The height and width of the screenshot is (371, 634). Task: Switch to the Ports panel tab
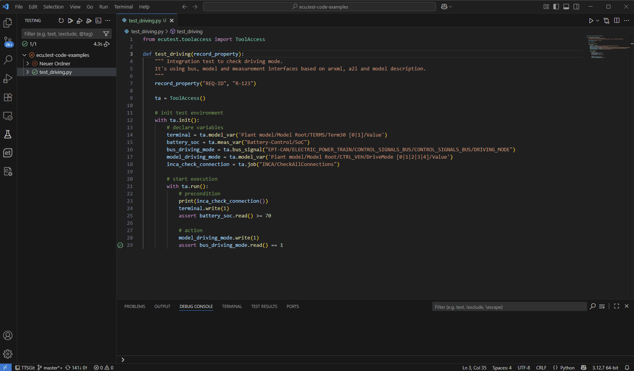click(293, 306)
